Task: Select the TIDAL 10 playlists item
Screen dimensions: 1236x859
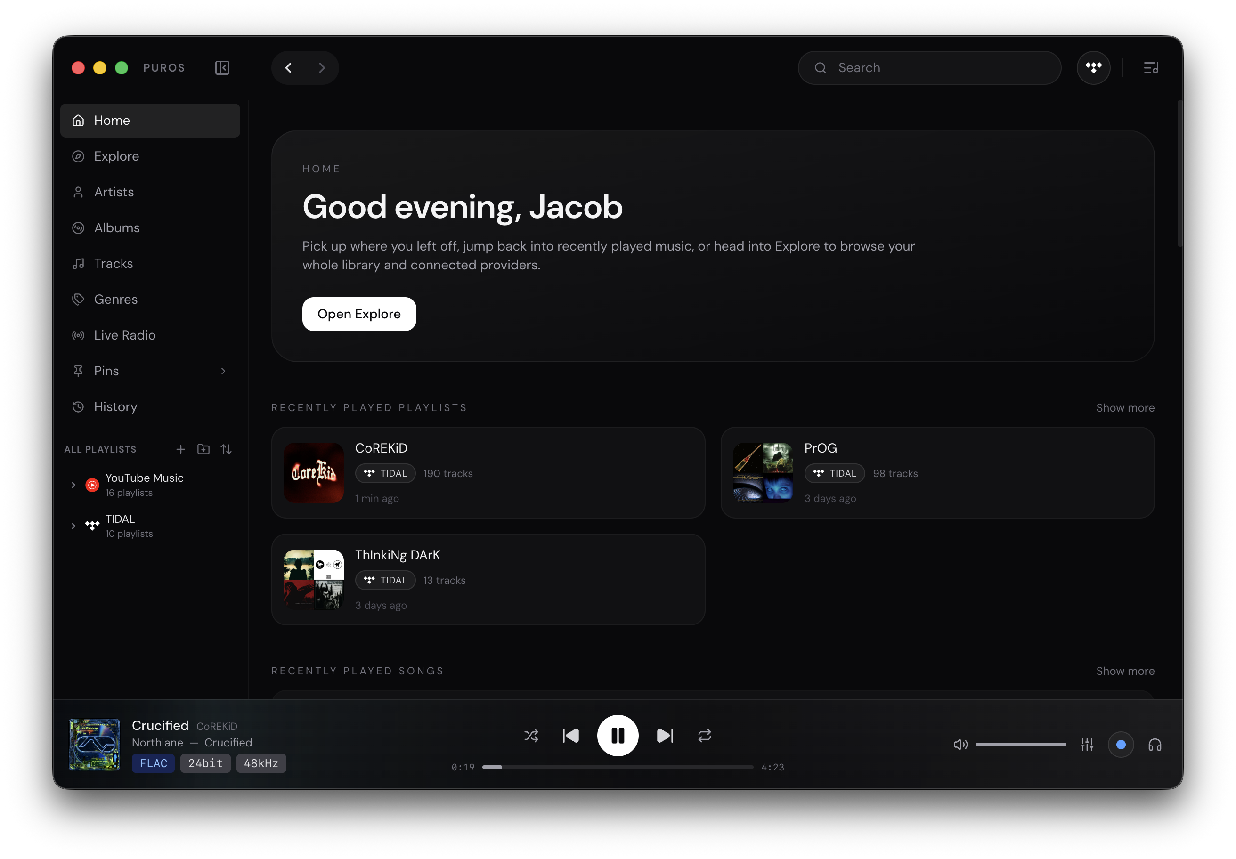Action: click(x=150, y=526)
